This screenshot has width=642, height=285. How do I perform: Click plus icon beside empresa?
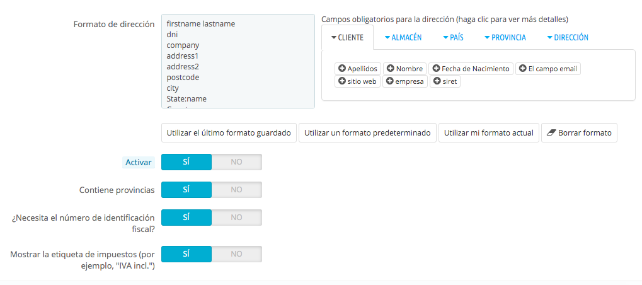tap(390, 81)
